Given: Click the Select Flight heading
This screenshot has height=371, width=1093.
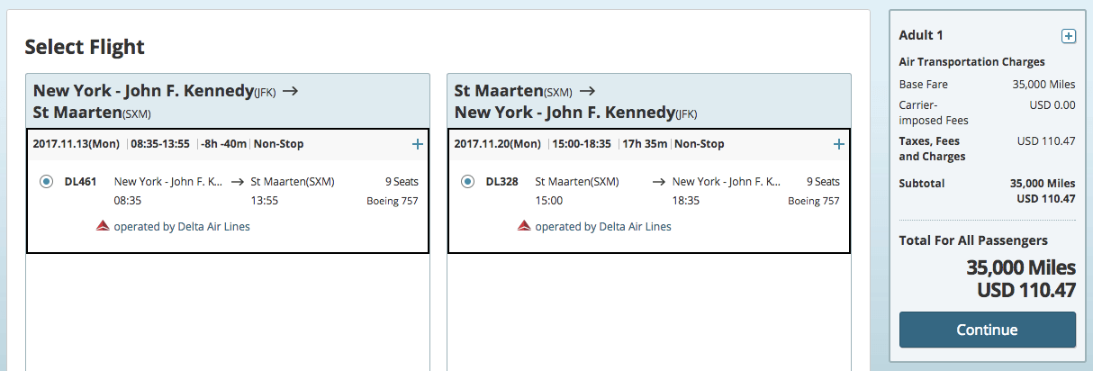Looking at the screenshot, I should pos(85,48).
